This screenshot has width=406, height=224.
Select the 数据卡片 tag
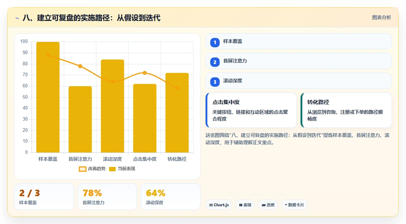pyautogui.click(x=294, y=205)
